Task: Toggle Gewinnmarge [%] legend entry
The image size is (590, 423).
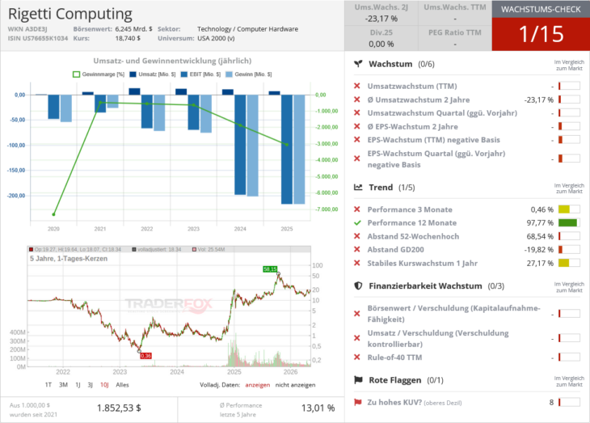Action: pyautogui.click(x=99, y=74)
